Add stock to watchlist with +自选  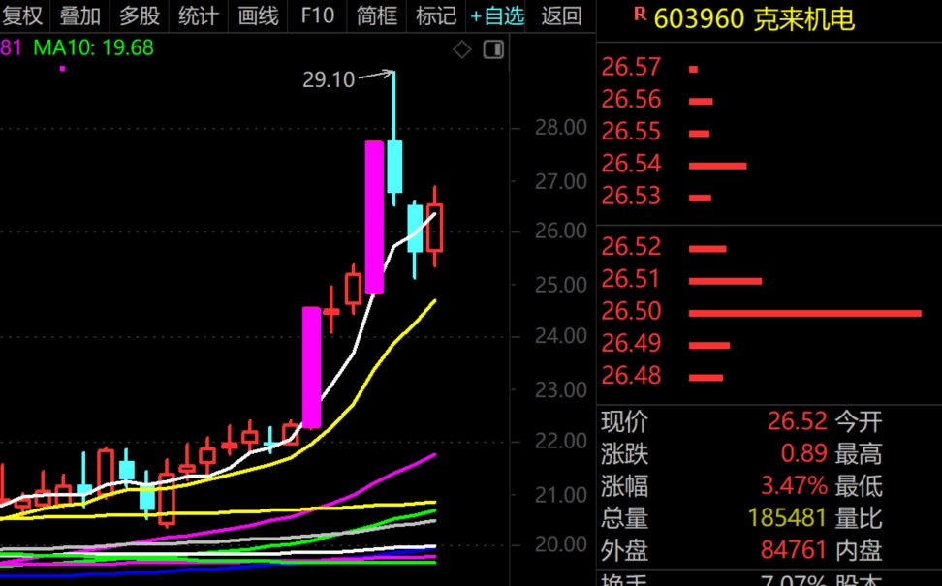(497, 15)
